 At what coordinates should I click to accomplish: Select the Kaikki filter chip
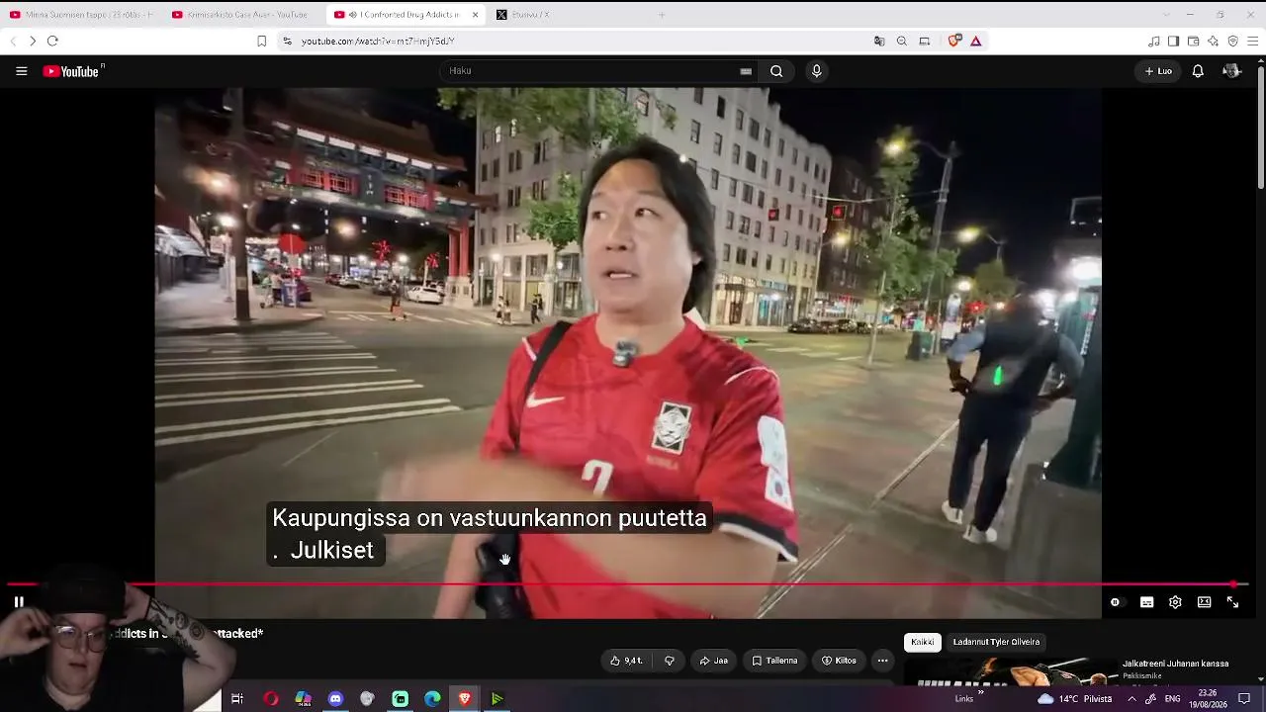(x=922, y=642)
